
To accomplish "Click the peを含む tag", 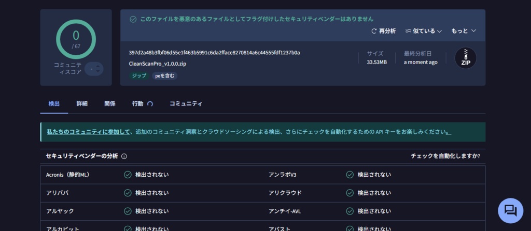I will [x=165, y=75].
